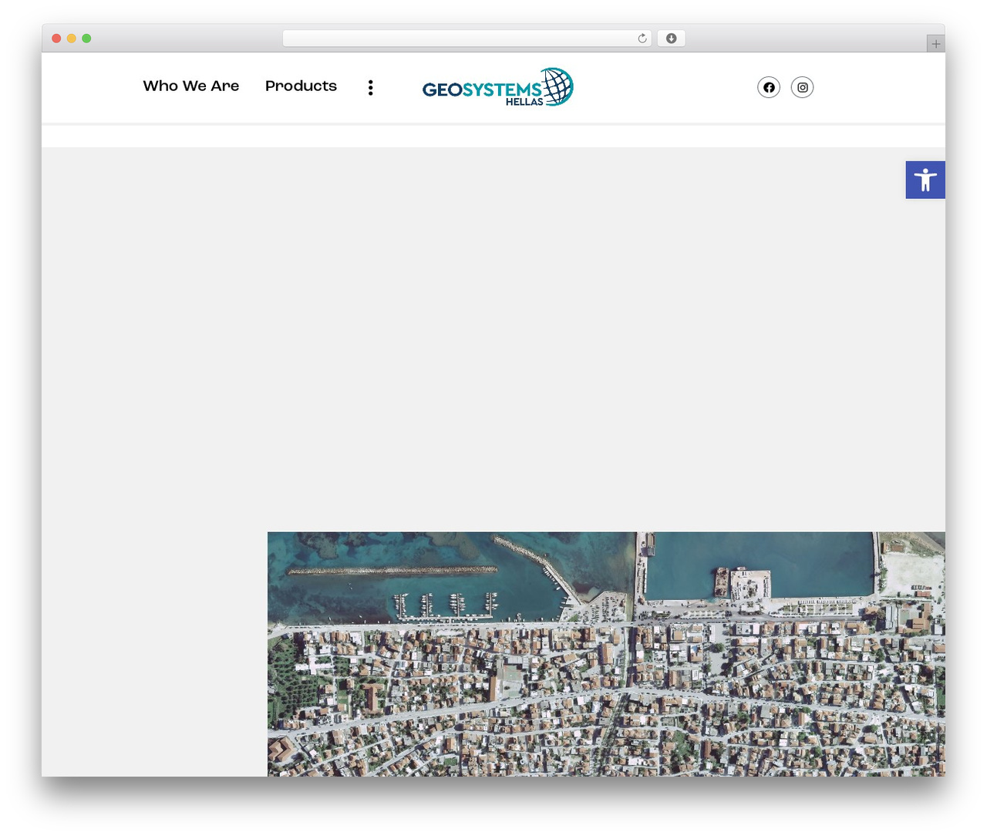Focus the browser address bar
The height and width of the screenshot is (836, 987).
[467, 39]
